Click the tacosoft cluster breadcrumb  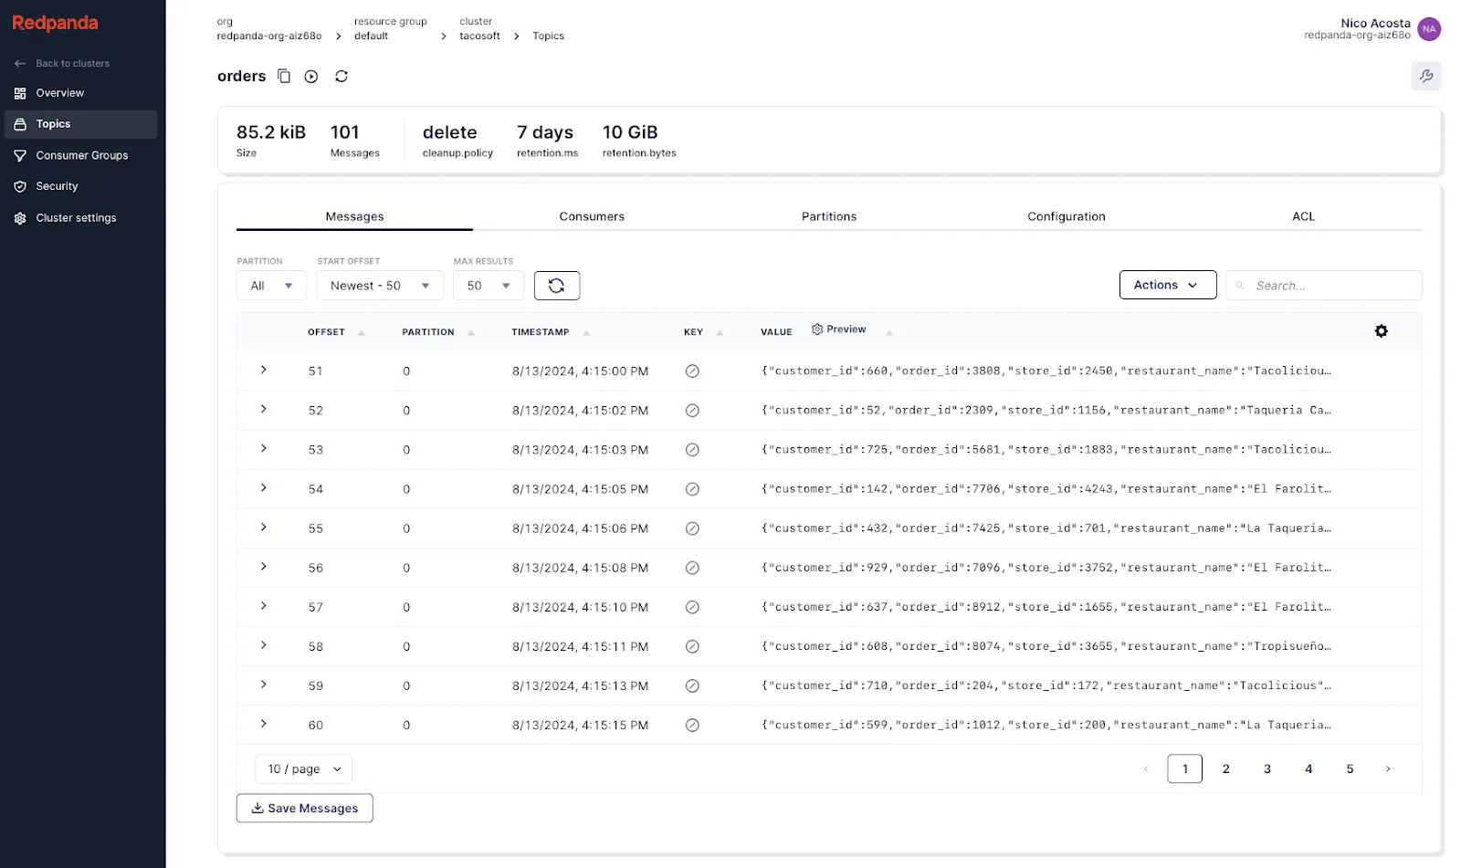tap(479, 36)
